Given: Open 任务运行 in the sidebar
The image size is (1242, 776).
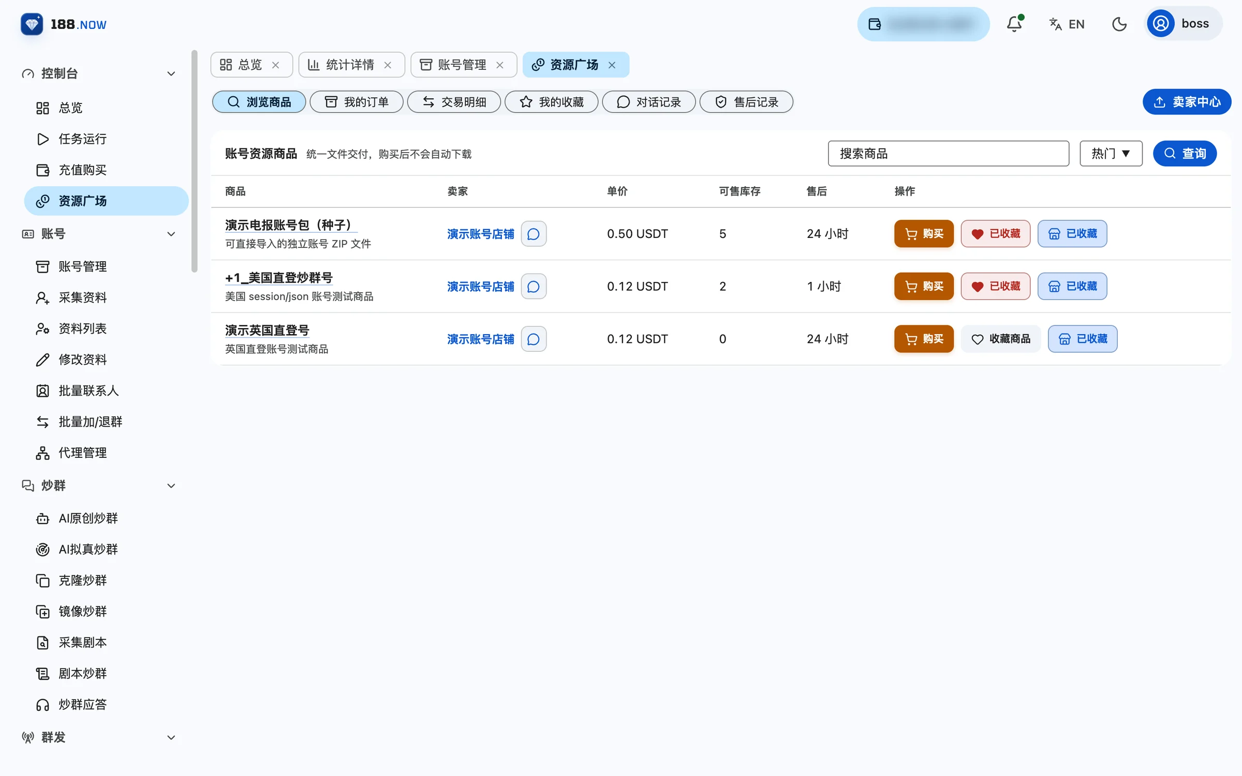Looking at the screenshot, I should (x=107, y=139).
